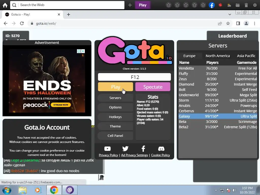The image size is (260, 195).
Task: Click the taskbar clock showing 3:57 PM
Action: coord(247,190)
